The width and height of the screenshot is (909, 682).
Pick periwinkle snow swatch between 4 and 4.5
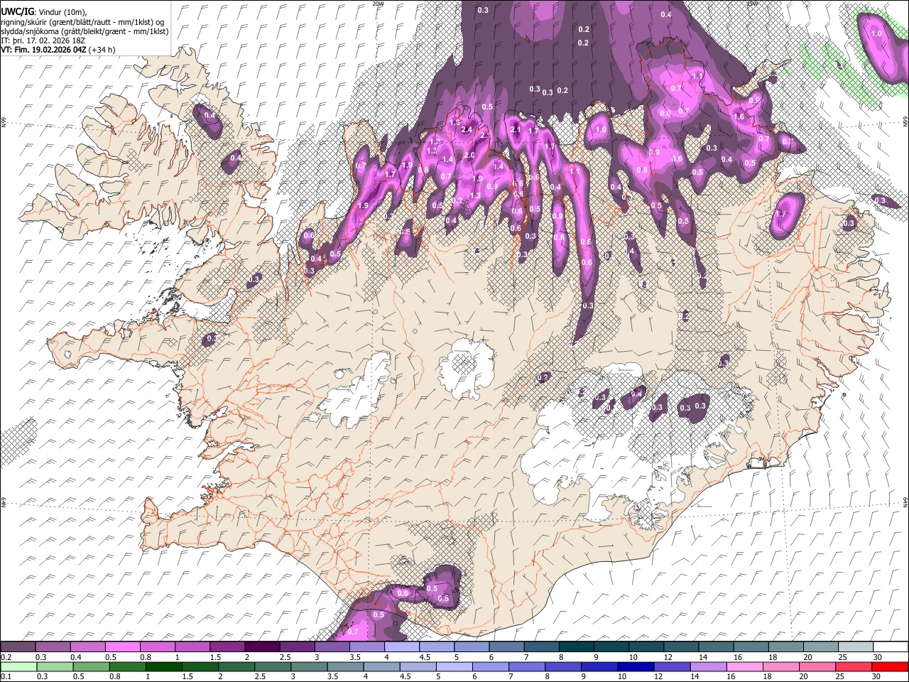tap(401, 646)
